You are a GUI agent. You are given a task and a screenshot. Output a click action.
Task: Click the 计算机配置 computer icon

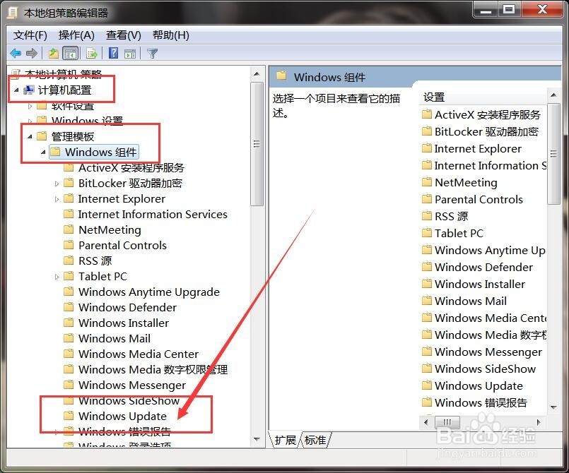tap(29, 90)
